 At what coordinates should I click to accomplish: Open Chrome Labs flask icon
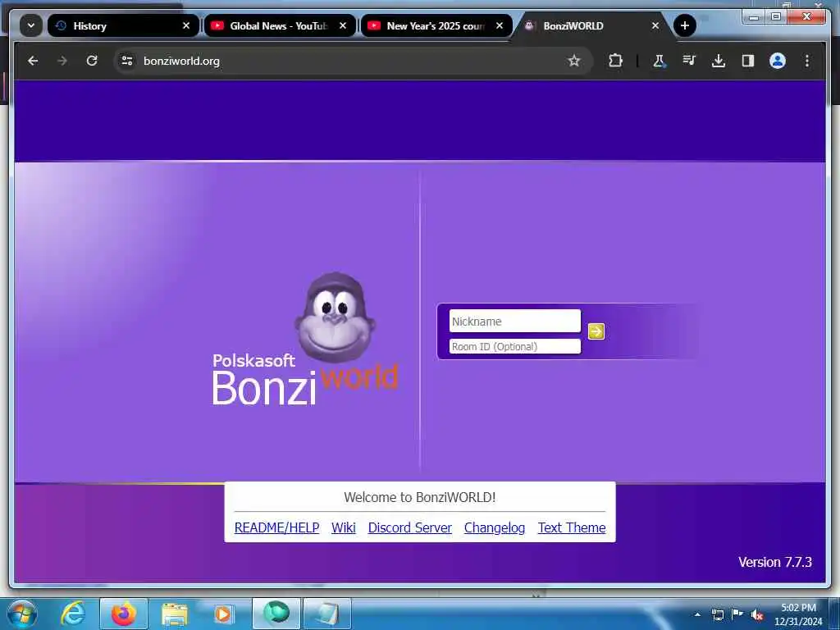pos(659,61)
